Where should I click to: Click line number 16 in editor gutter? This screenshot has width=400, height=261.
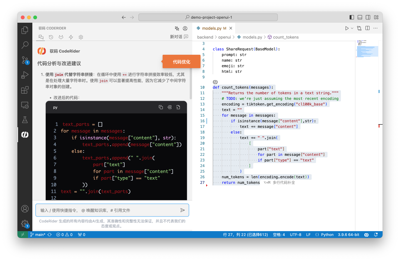click(202, 121)
